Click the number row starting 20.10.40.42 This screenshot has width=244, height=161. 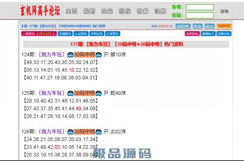[61, 101]
